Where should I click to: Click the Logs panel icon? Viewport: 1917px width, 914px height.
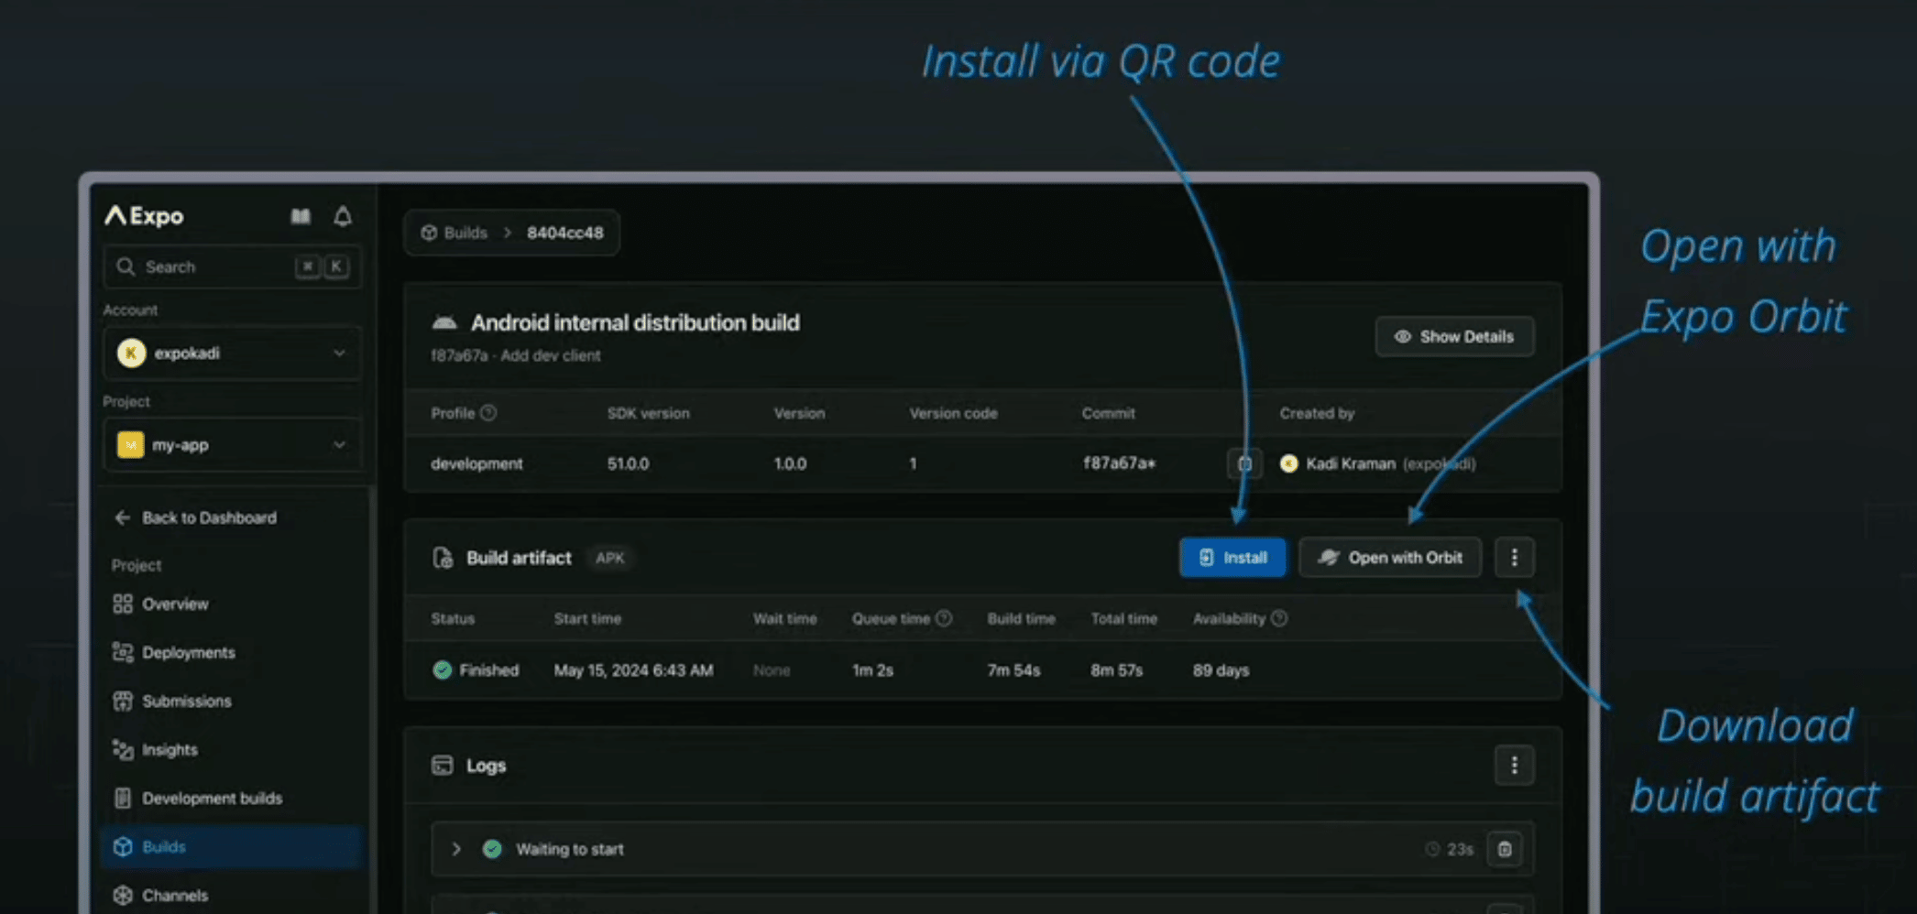443,765
